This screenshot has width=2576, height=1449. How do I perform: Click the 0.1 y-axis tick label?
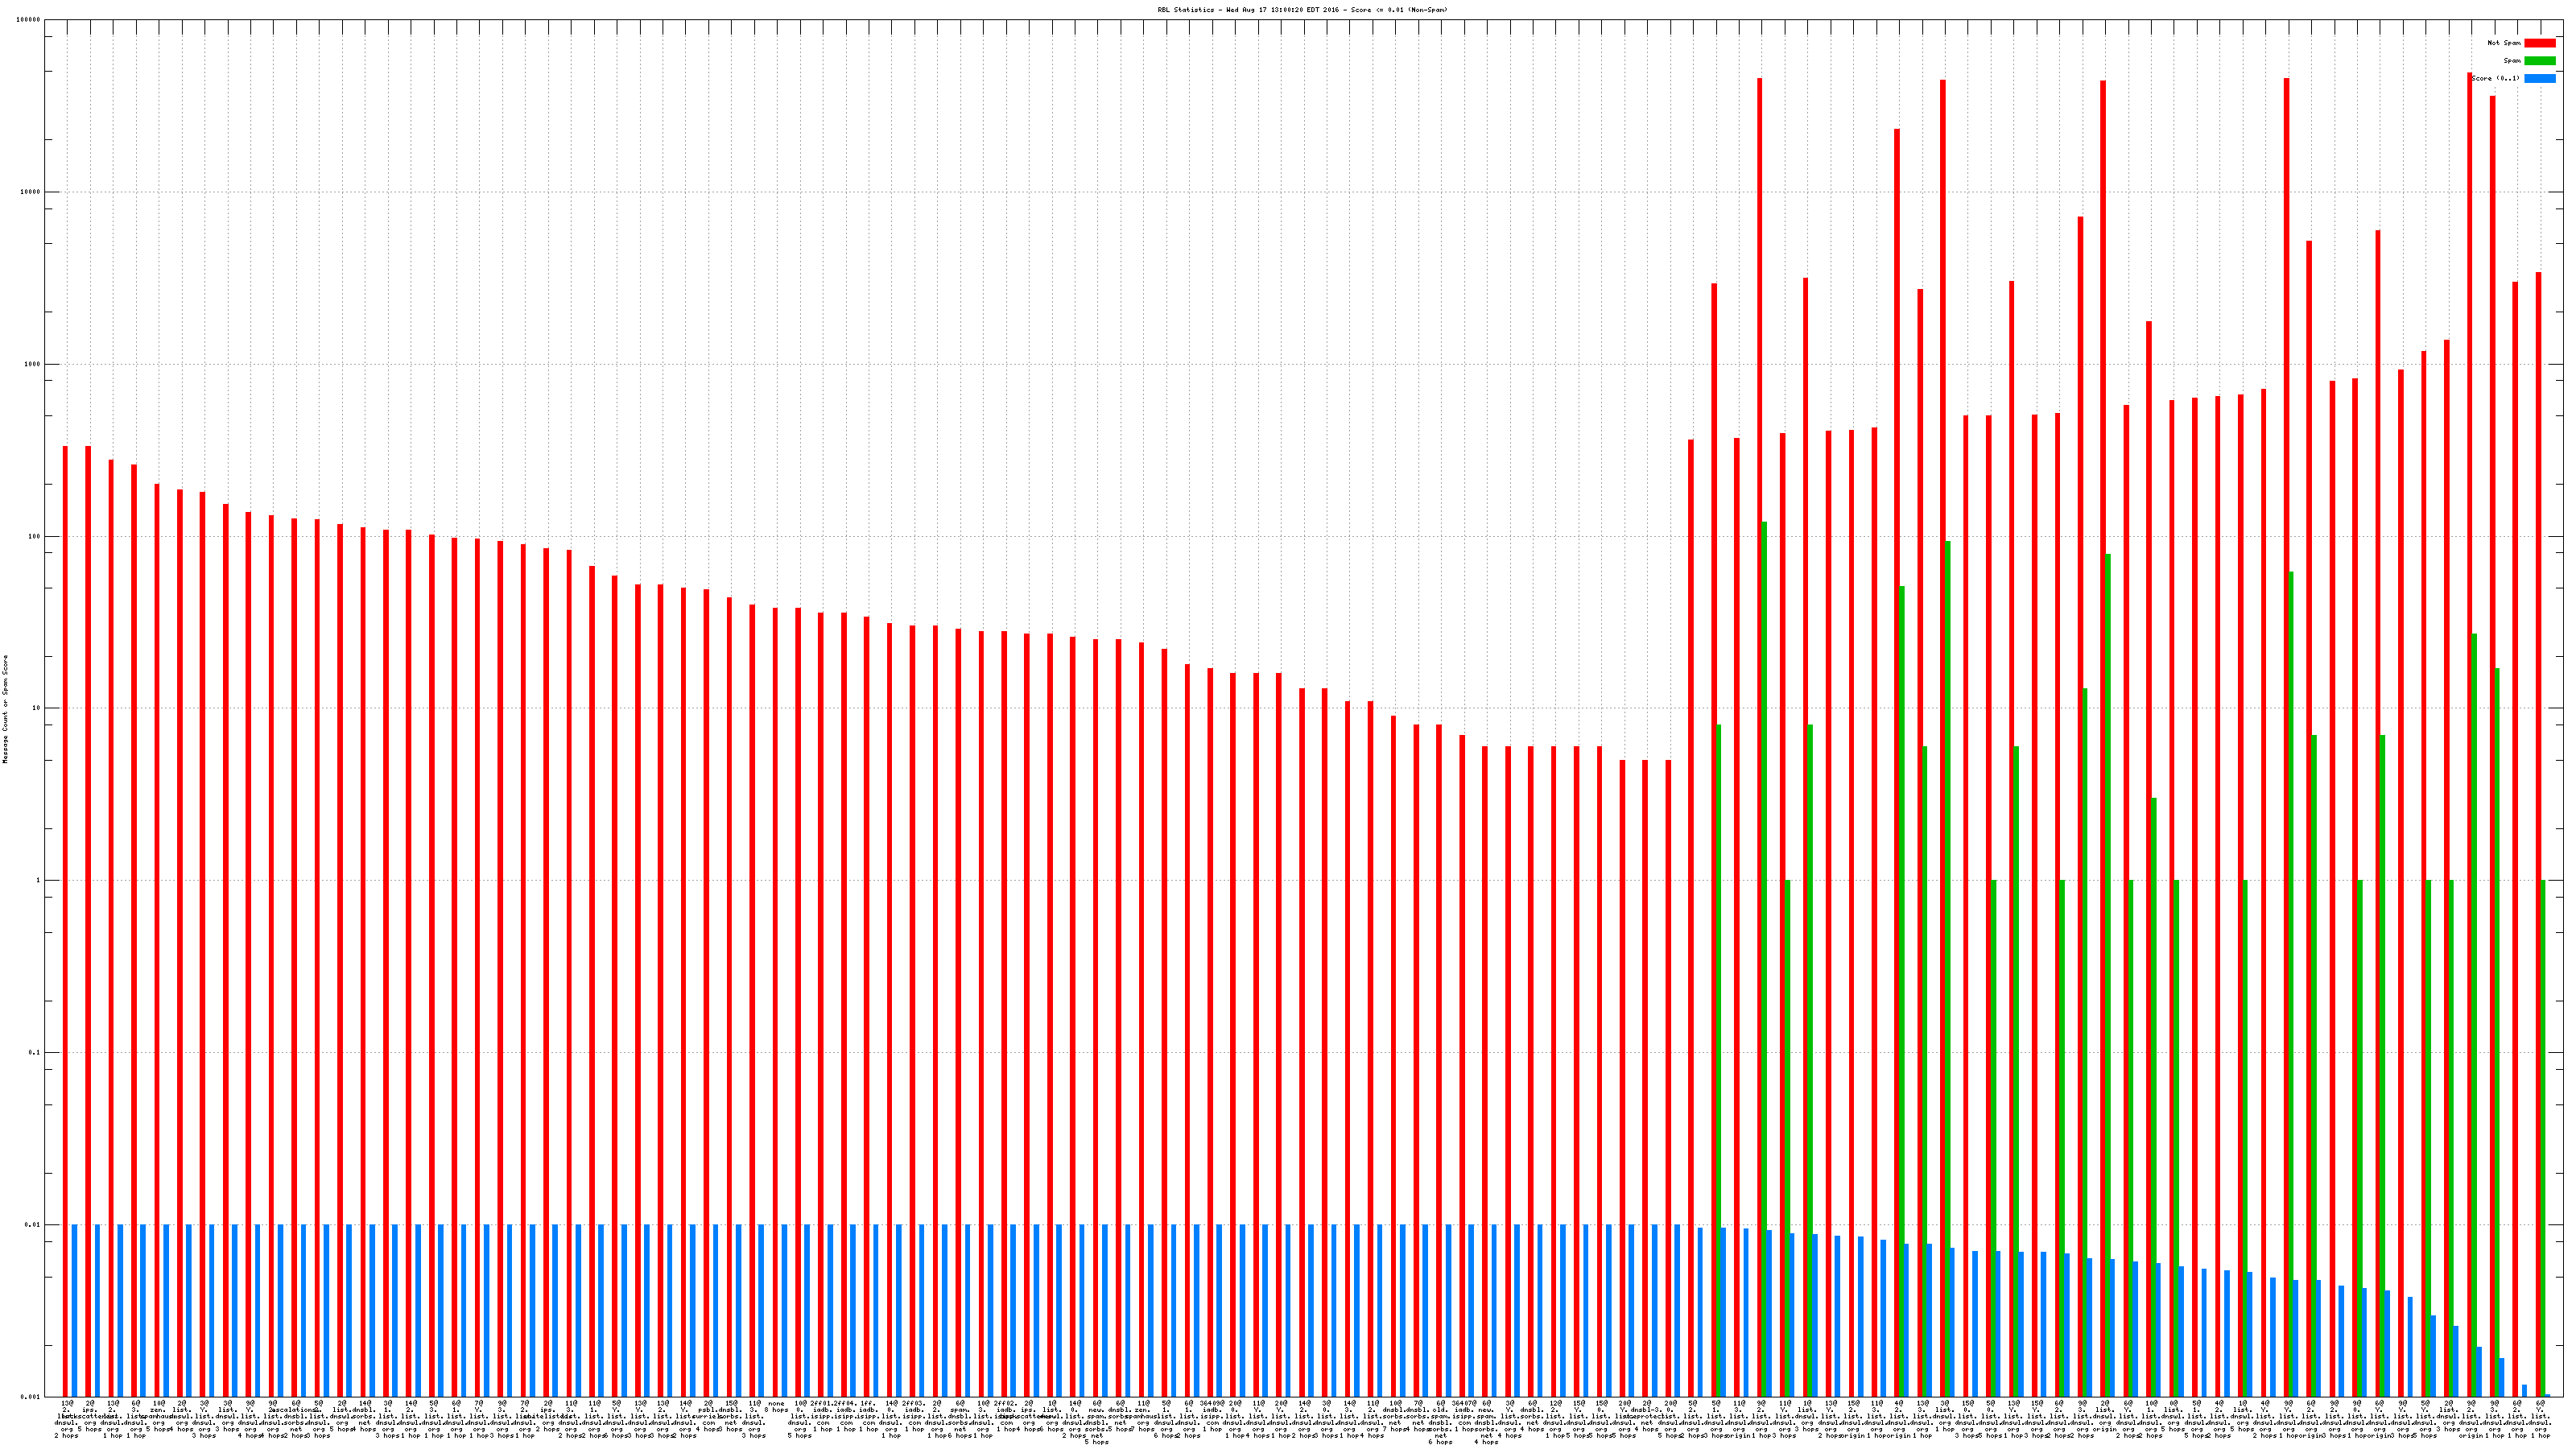[35, 1052]
